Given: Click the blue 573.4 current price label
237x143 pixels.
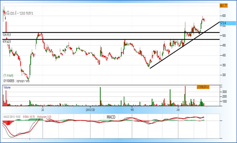Looking at the screenshot, I should click(x=223, y=23).
